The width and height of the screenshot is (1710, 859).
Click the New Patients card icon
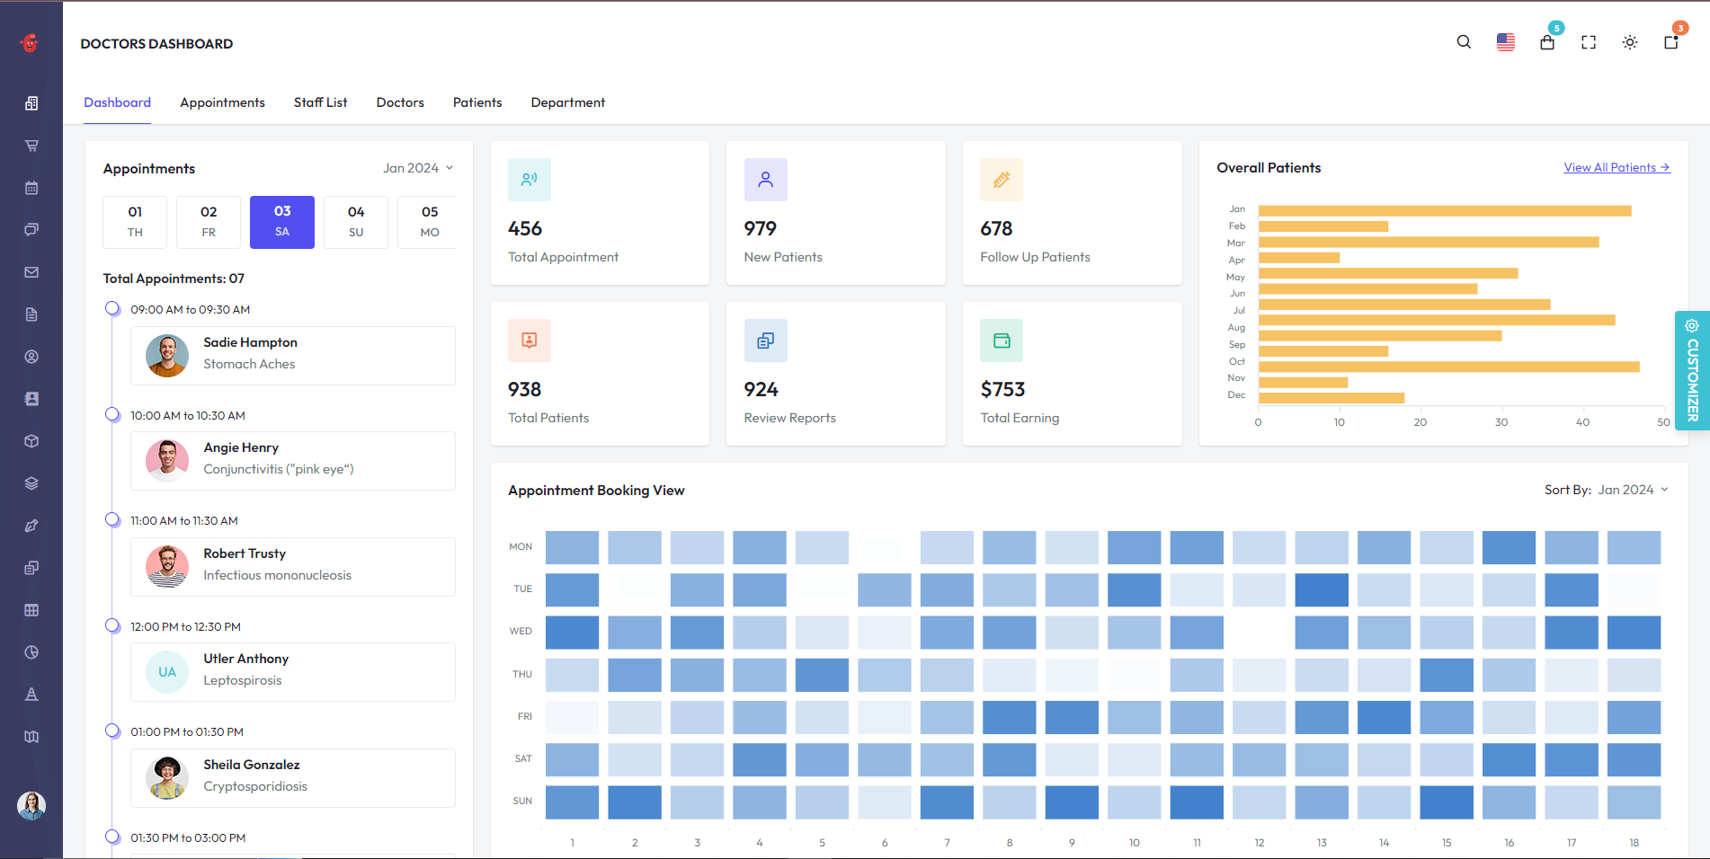click(x=766, y=180)
